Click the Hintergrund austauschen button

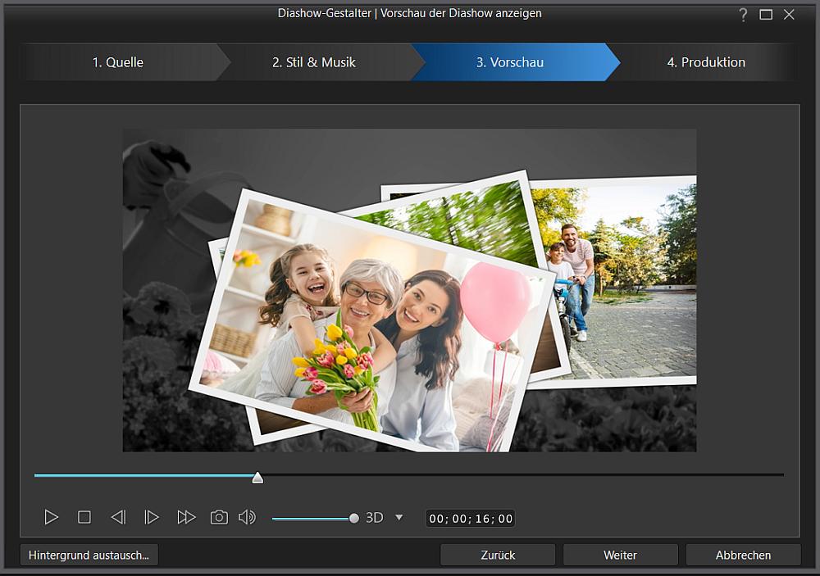click(x=89, y=555)
